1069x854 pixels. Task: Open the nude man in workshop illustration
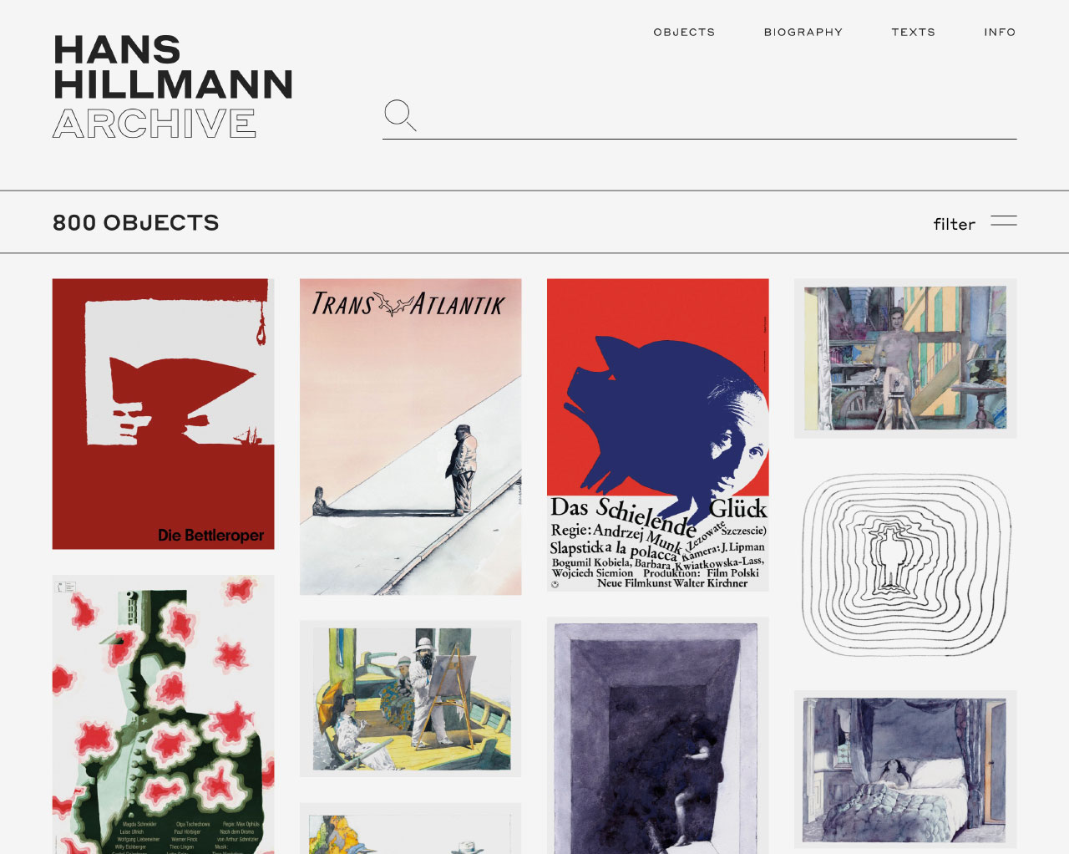[x=905, y=358]
